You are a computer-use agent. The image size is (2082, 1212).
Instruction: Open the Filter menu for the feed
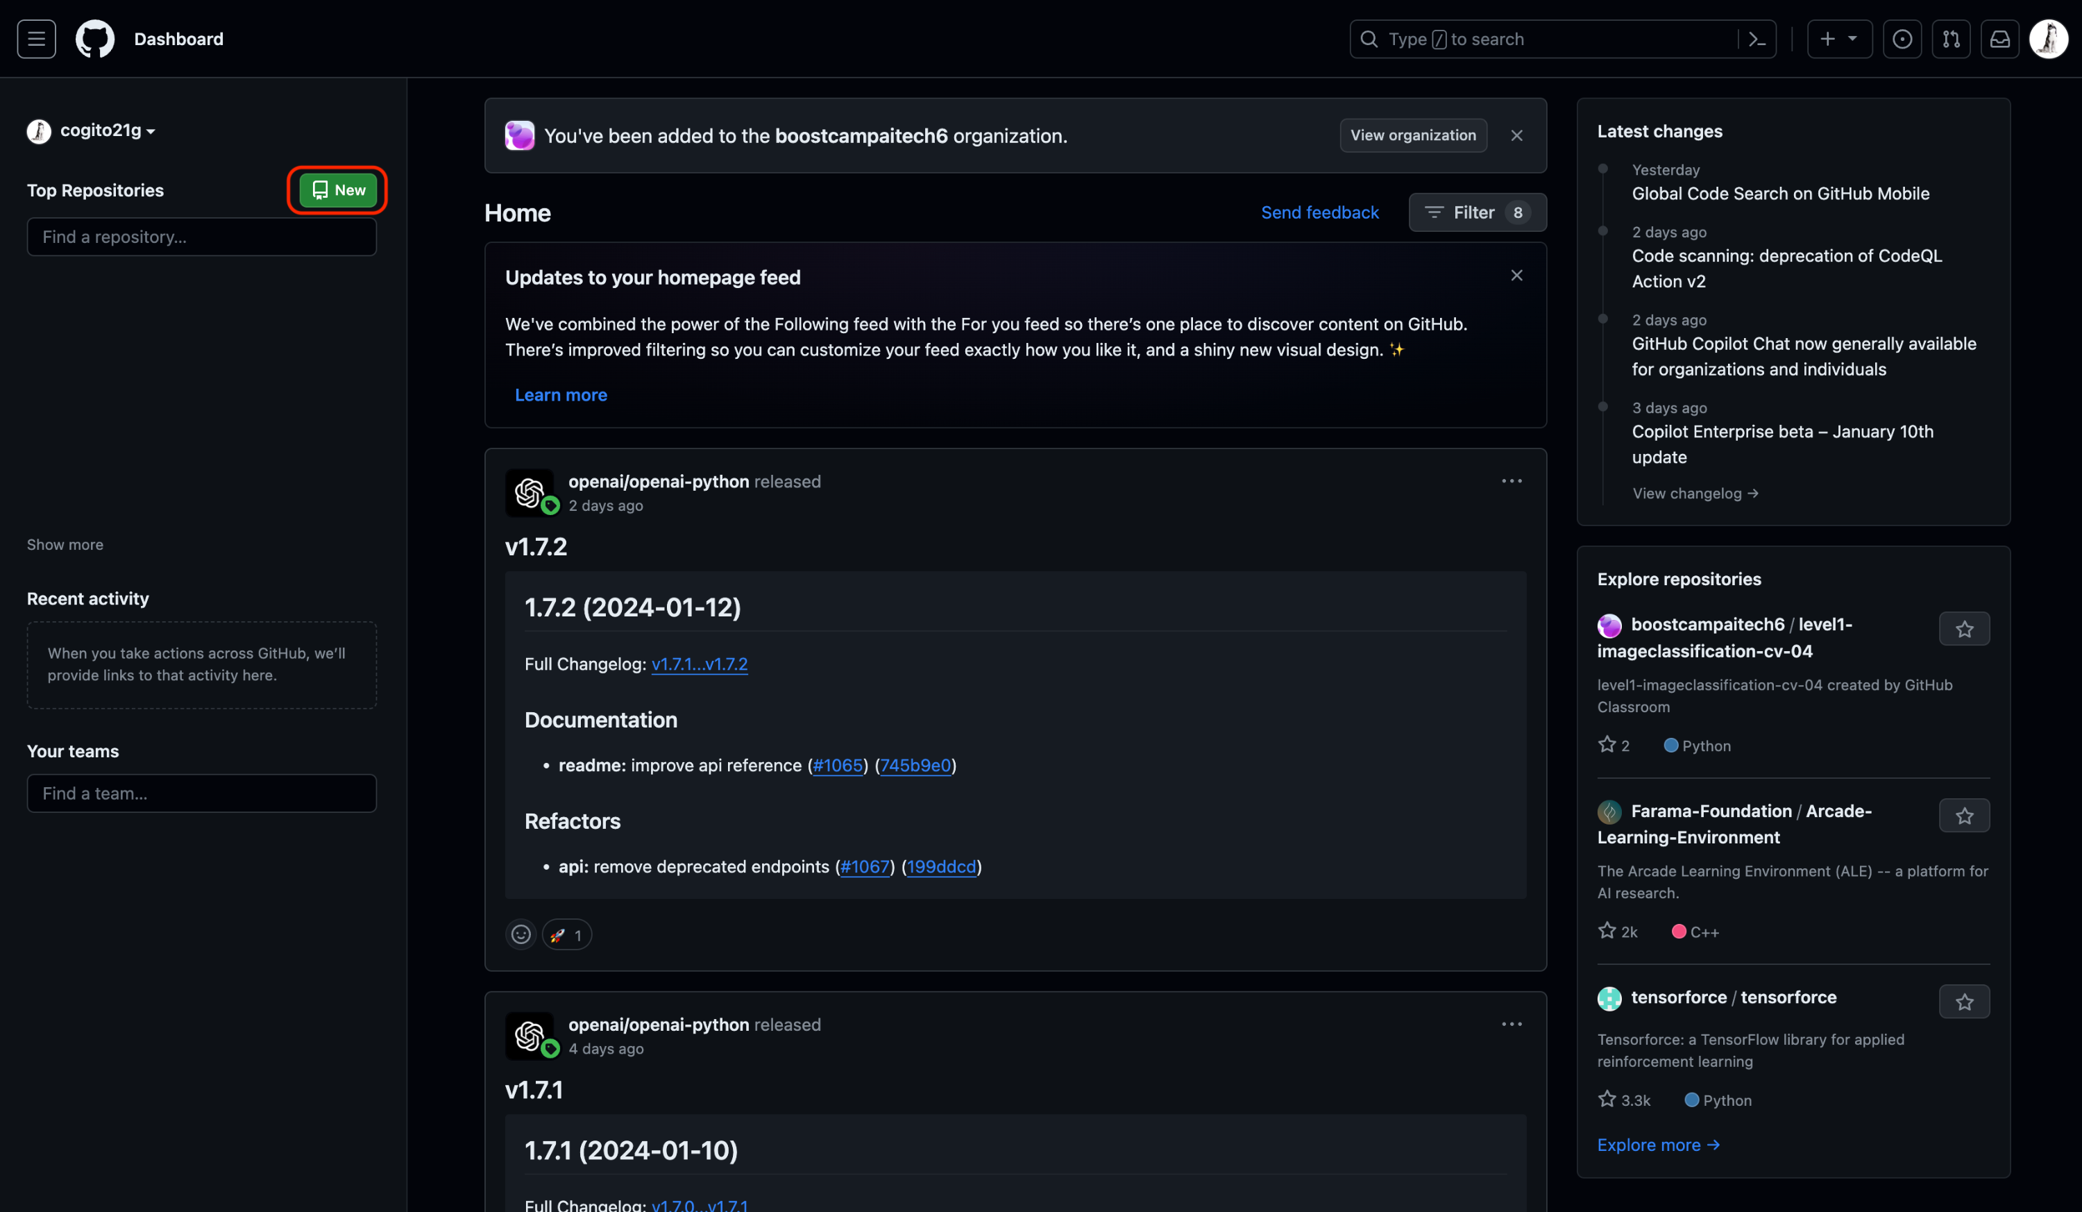coord(1476,212)
